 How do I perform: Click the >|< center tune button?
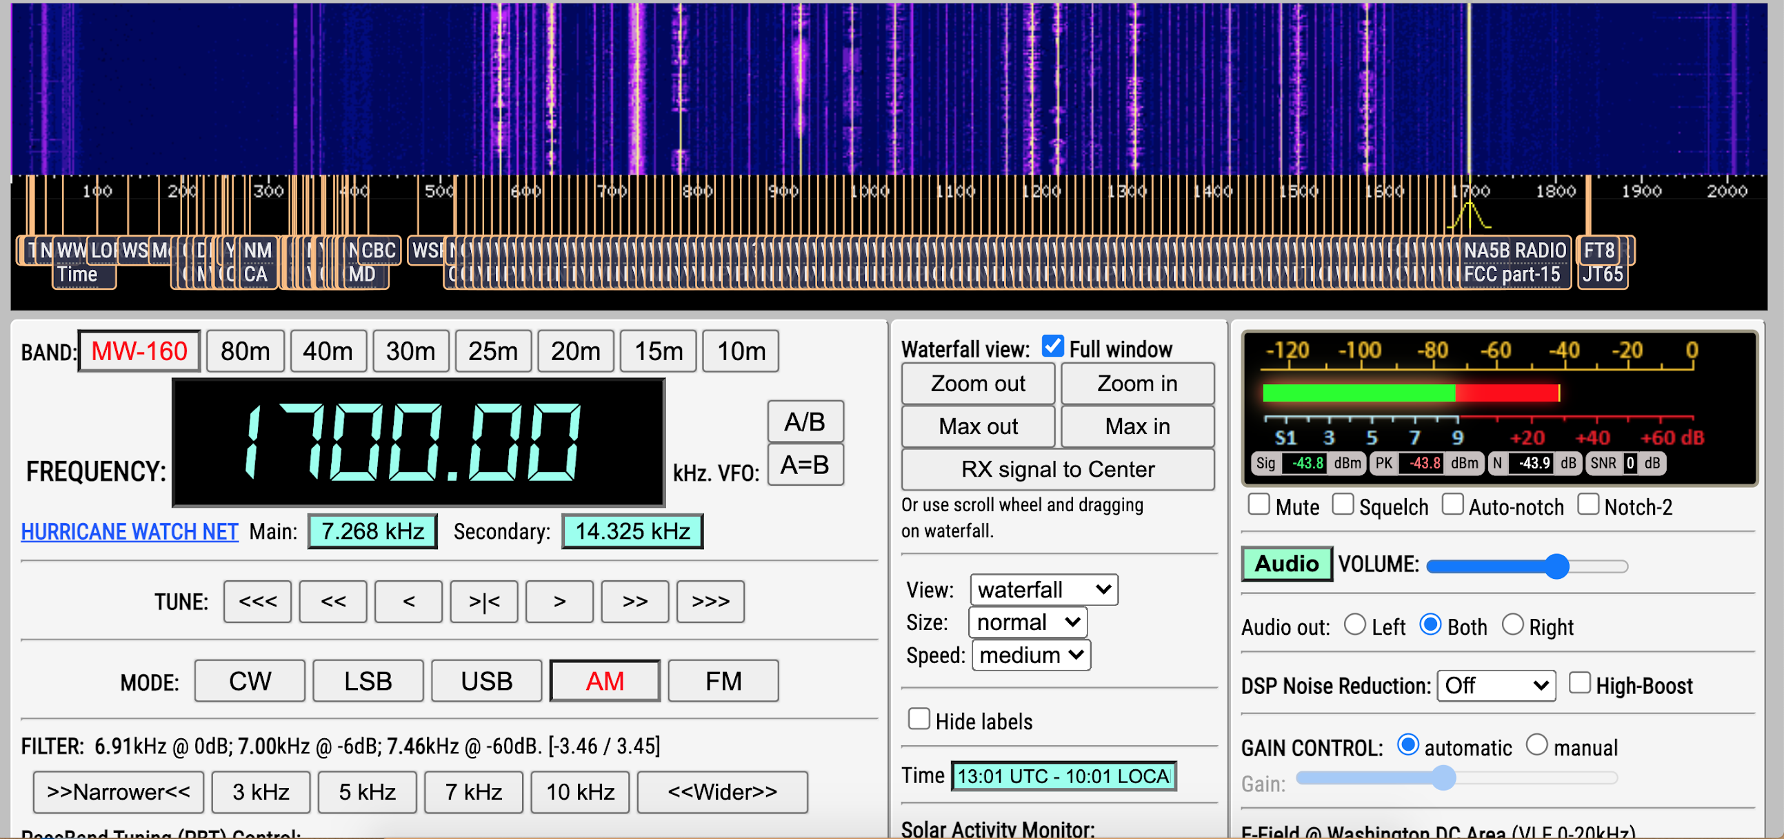pos(483,602)
